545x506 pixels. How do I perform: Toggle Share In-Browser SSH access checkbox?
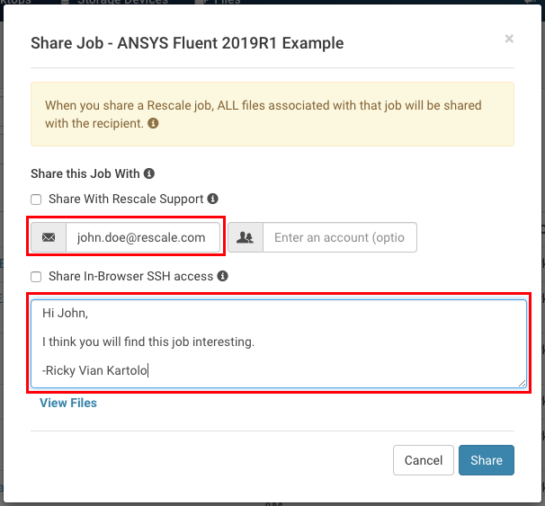tap(36, 277)
